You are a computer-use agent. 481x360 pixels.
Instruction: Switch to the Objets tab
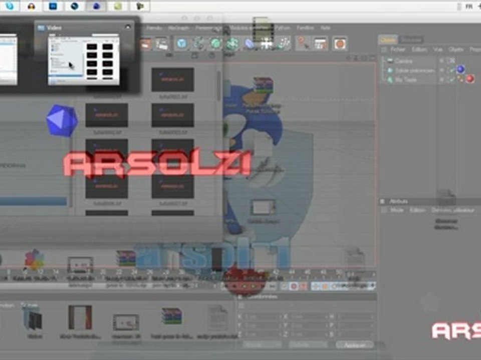[388, 40]
